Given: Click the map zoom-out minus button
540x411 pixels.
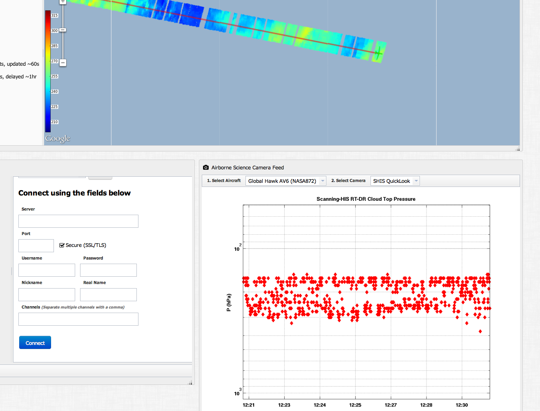Looking at the screenshot, I should tap(63, 62).
